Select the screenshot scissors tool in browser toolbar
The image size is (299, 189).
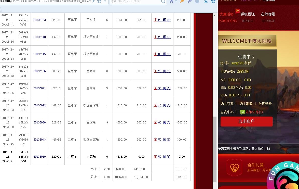click(171, 1)
